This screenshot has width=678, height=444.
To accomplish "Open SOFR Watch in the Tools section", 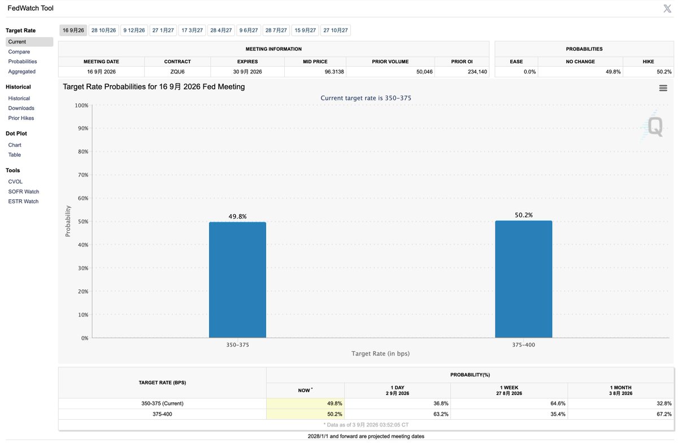I will pos(24,191).
